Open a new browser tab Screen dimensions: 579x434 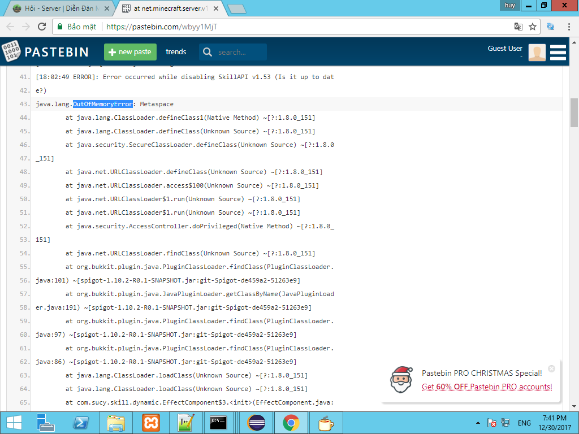pos(237,9)
